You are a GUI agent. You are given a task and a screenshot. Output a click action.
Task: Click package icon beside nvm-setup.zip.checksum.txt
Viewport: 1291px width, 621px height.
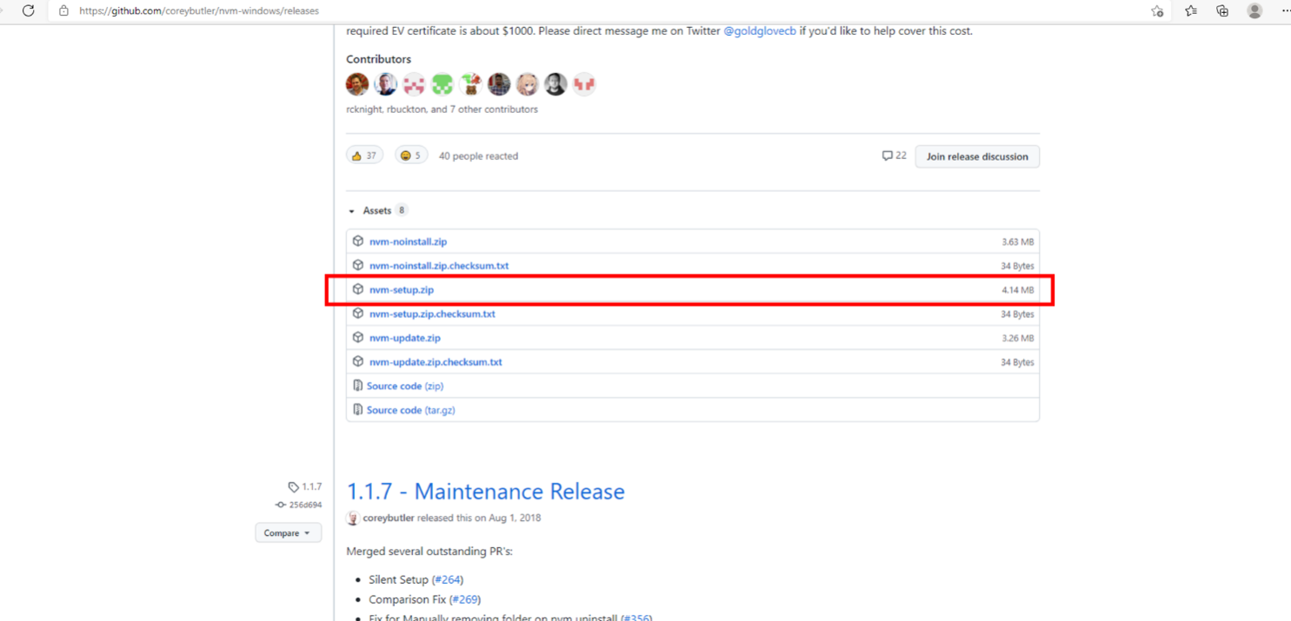tap(358, 314)
